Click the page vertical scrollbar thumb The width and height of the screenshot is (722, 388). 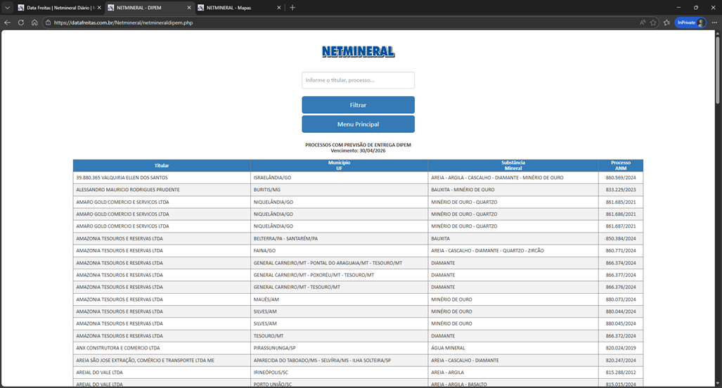[x=718, y=70]
